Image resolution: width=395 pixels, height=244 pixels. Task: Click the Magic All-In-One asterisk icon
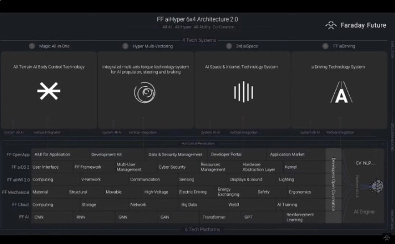(49, 91)
